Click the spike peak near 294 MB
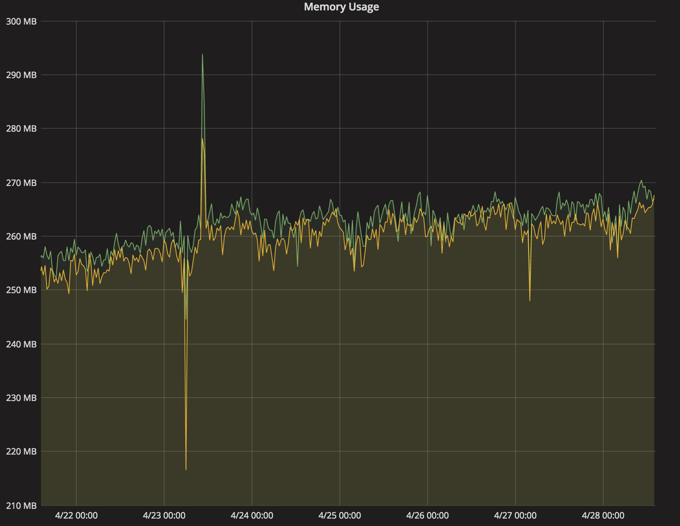 pyautogui.click(x=202, y=55)
